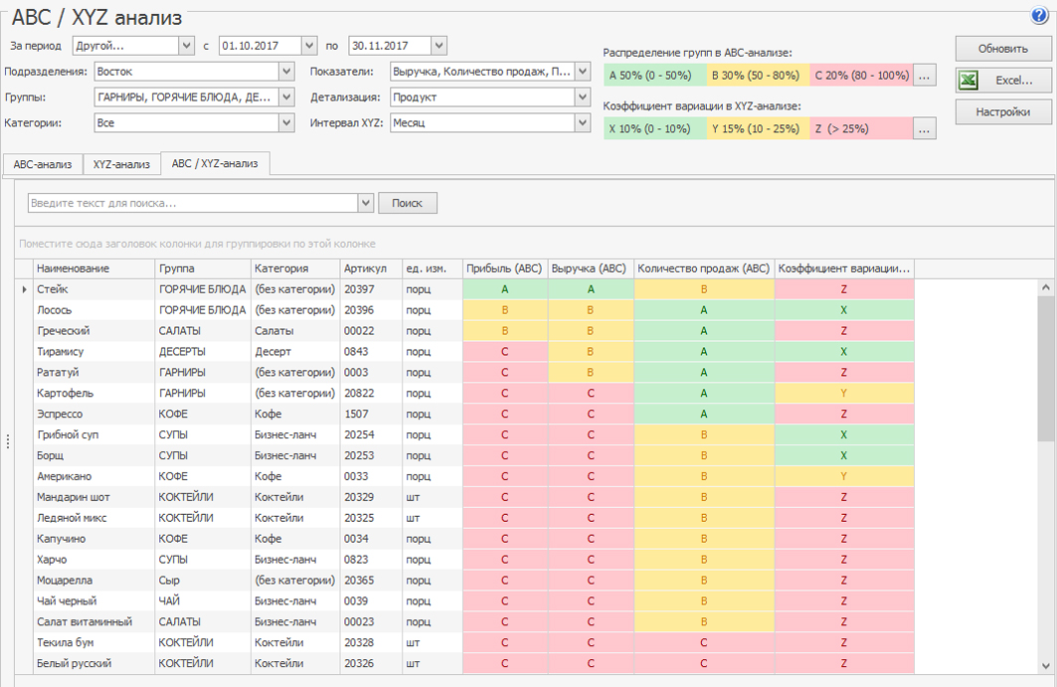Open XYZ variation coefficient ellipsis button
Viewport: 1057px width, 687px height.
click(x=924, y=128)
